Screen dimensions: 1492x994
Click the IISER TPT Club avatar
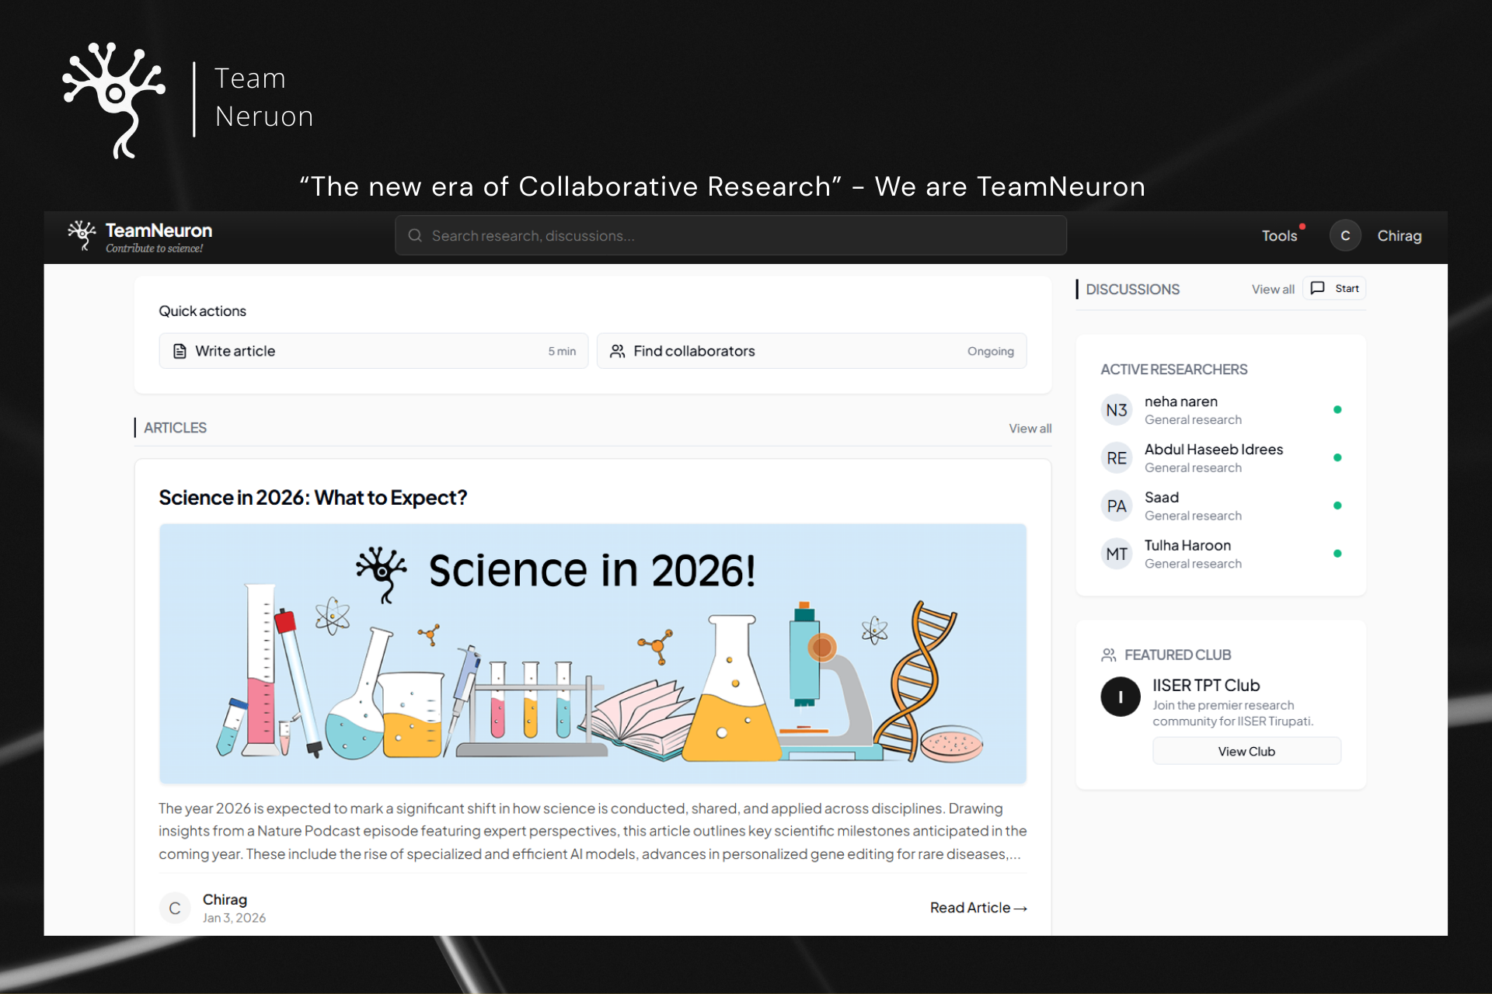coord(1120,697)
